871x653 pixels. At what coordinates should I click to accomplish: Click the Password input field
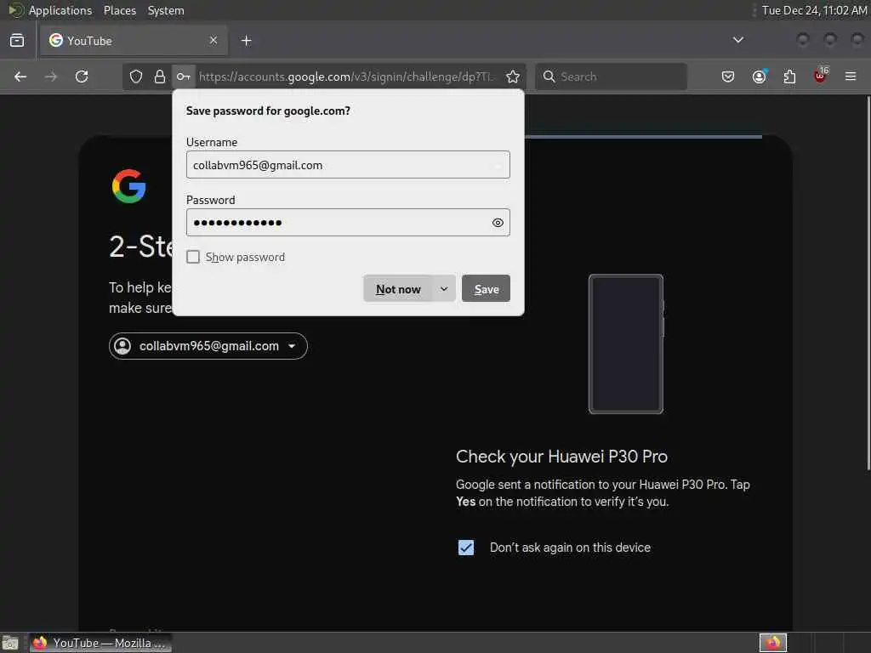[x=348, y=223]
